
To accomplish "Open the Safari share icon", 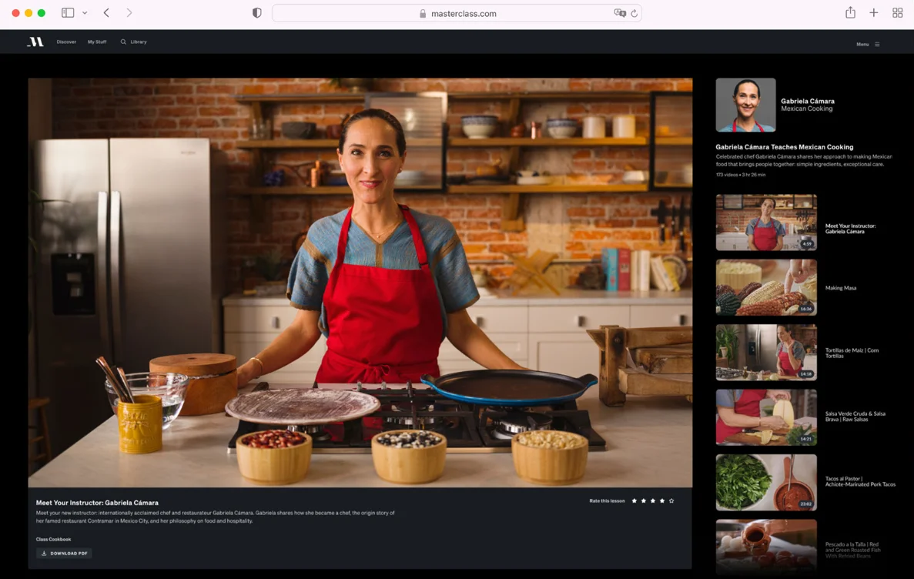I will (850, 13).
